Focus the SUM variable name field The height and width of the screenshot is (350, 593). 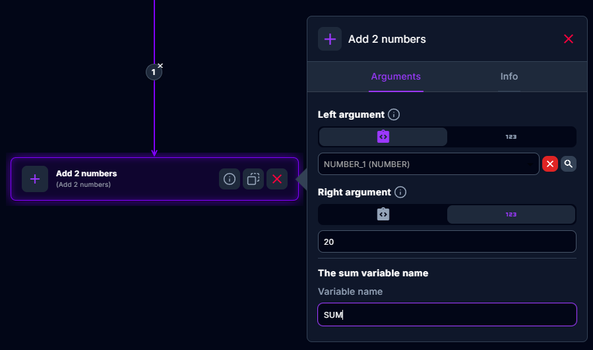click(x=447, y=314)
